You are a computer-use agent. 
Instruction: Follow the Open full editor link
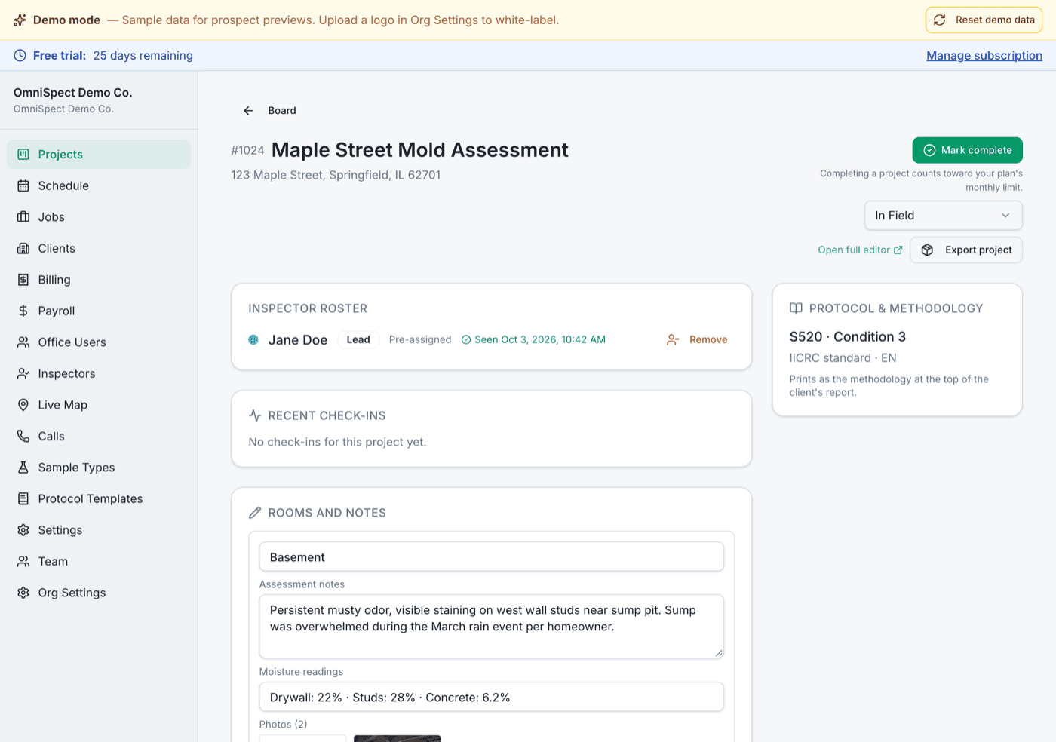pyautogui.click(x=860, y=250)
